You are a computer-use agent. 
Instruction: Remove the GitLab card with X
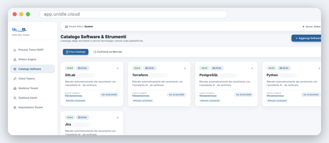[x=118, y=68]
